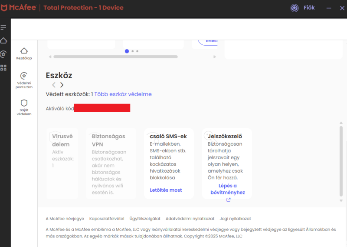Open Kapcsolatfelvétel footer link
The height and width of the screenshot is (247, 347).
(107, 219)
